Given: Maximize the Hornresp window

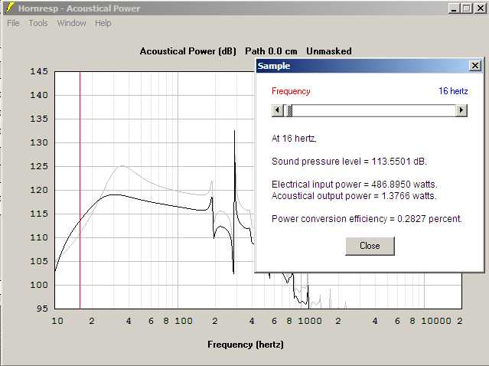Looking at the screenshot, I should click(x=467, y=8).
